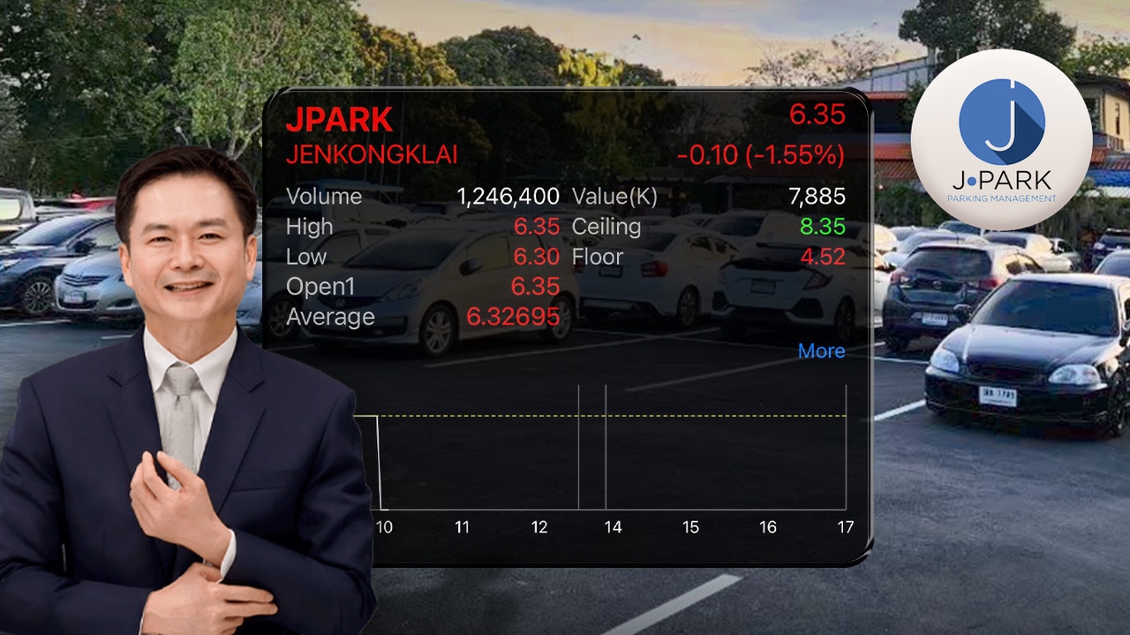Select the change value -0.10 (-1.55%)
The width and height of the screenshot is (1130, 635).
pos(761,156)
